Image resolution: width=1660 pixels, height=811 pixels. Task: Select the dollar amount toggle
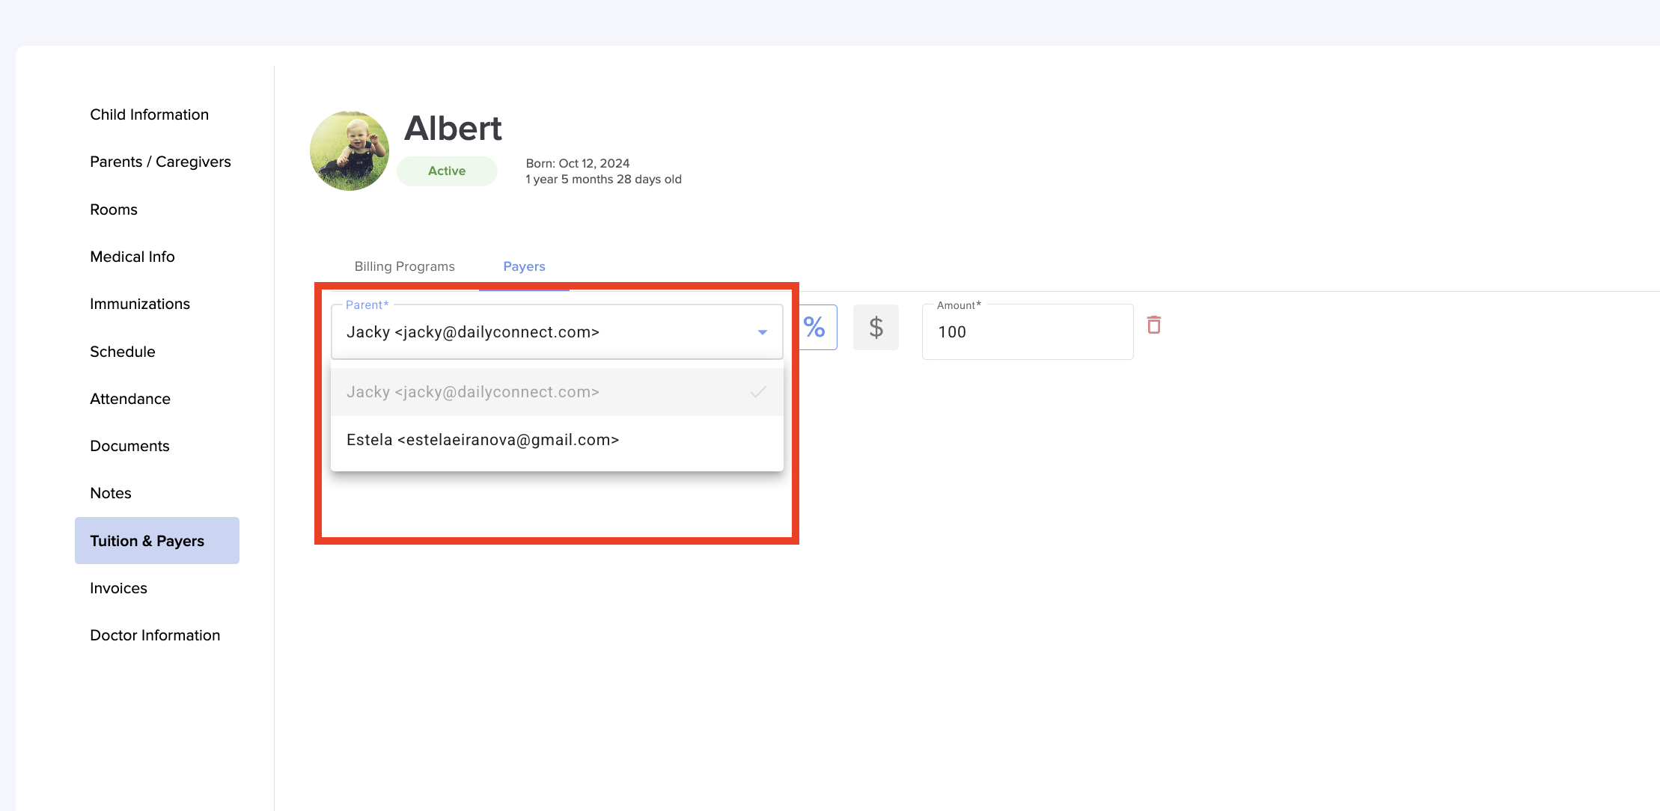pyautogui.click(x=876, y=328)
